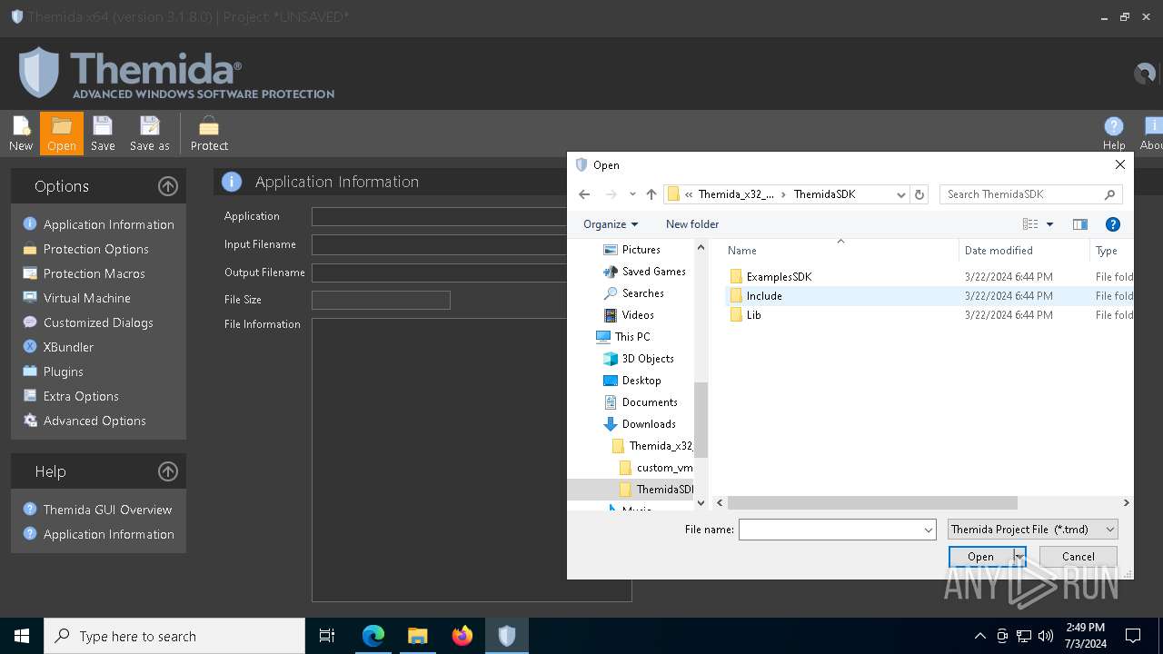The height and width of the screenshot is (654, 1163).
Task: Open File Explorer from taskbar
Action: (x=418, y=636)
